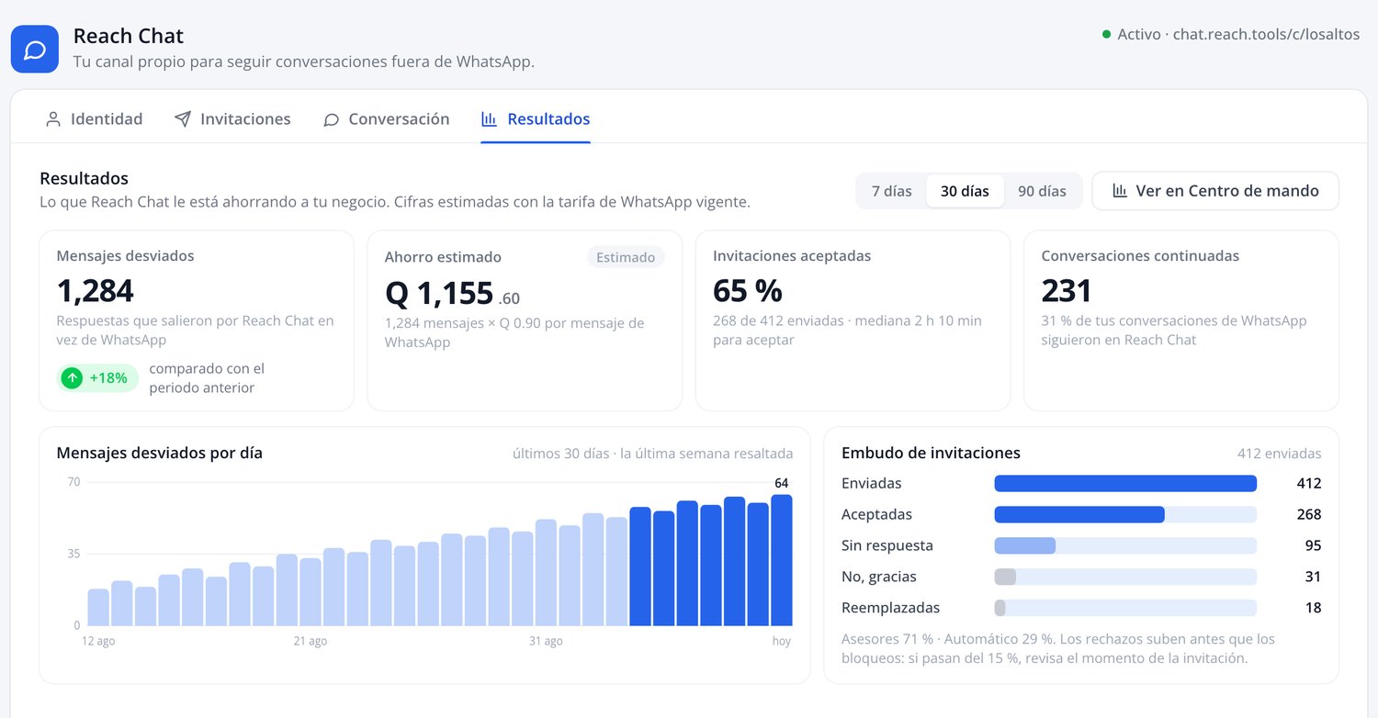The height and width of the screenshot is (718, 1378).
Task: Click the Sin respuesta funnel bar
Action: [x=1125, y=545]
